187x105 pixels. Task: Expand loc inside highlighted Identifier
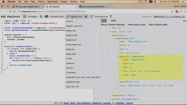point(122,71)
